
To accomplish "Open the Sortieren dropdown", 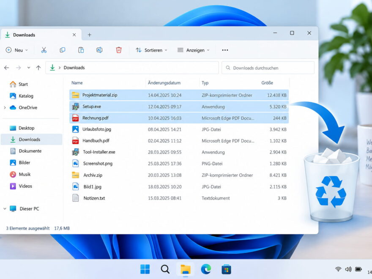I will click(152, 50).
